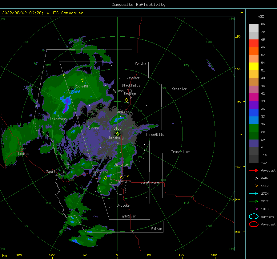Click the Sundre city label

[x=93, y=127]
